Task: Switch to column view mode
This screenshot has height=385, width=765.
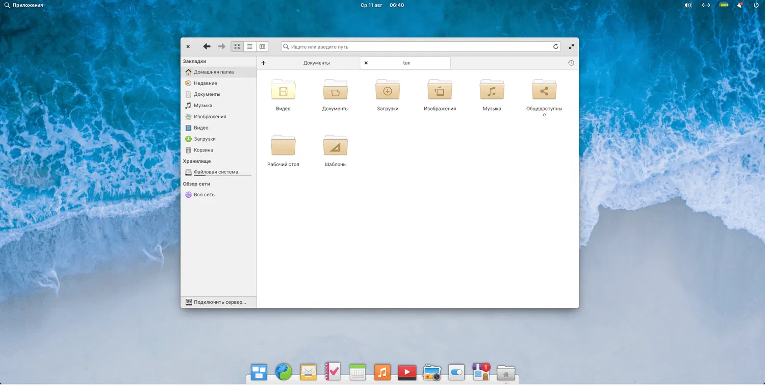Action: 262,46
